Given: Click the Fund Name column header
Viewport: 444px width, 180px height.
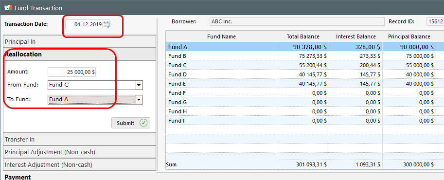Looking at the screenshot, I should pyautogui.click(x=221, y=36).
